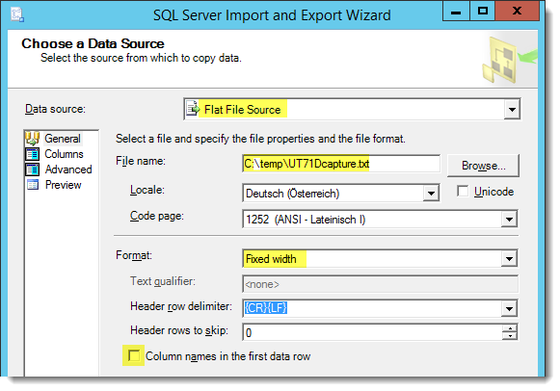The height and width of the screenshot is (391, 560).
Task: Select the General page
Action: pos(63,139)
